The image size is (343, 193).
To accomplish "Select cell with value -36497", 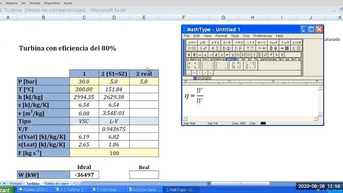I will (84, 175).
